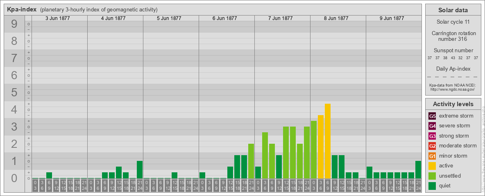The width and height of the screenshot is (485, 196).
Task: Select the yellow active legend swatch
Action: (x=432, y=166)
